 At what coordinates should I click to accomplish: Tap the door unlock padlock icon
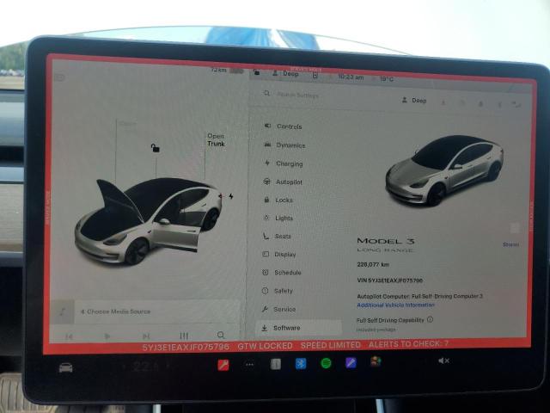coord(155,148)
